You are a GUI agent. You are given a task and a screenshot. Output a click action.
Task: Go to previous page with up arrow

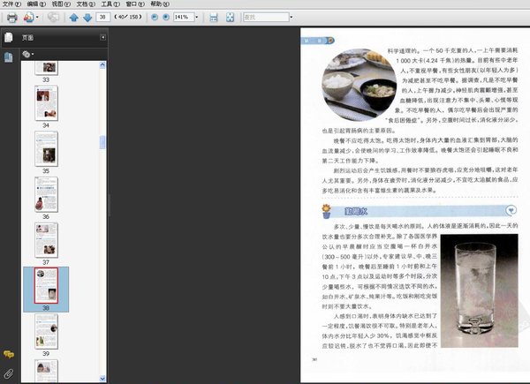point(73,18)
